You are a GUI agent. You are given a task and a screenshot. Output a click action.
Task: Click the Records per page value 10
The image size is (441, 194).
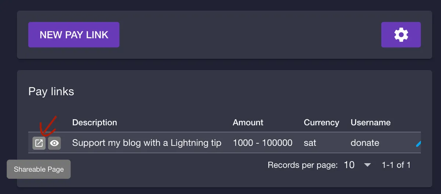click(x=349, y=165)
